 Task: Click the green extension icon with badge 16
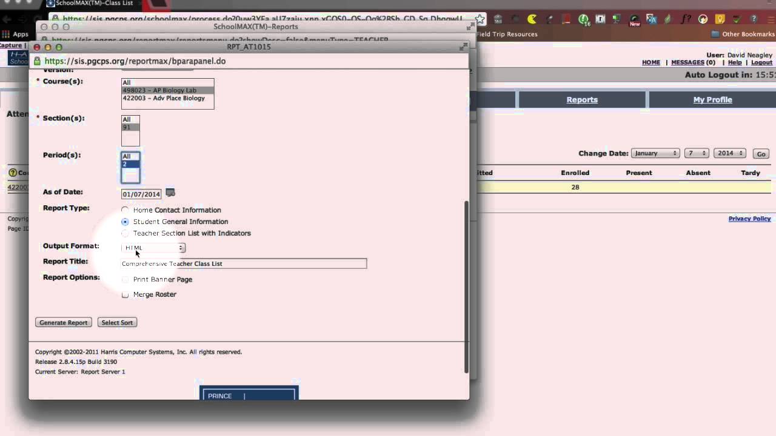click(583, 19)
